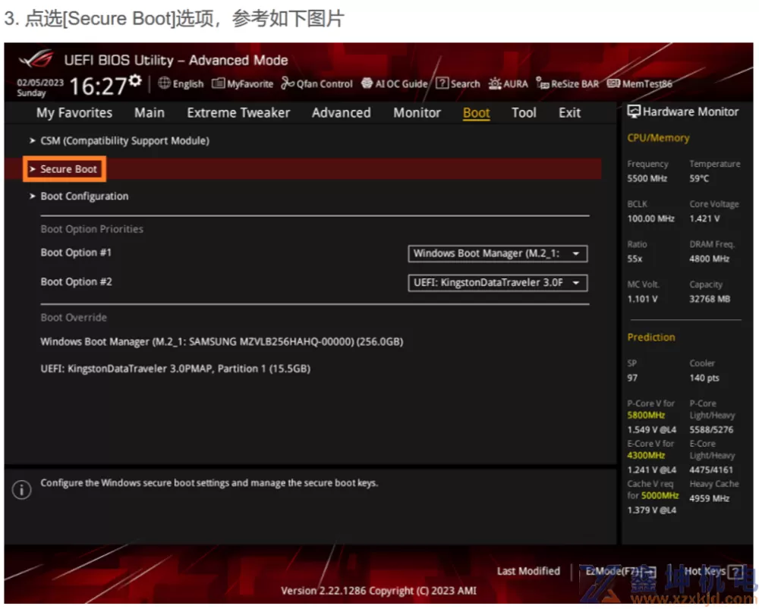Image resolution: width=759 pixels, height=609 pixels.
Task: Click the English language label
Action: tap(187, 83)
